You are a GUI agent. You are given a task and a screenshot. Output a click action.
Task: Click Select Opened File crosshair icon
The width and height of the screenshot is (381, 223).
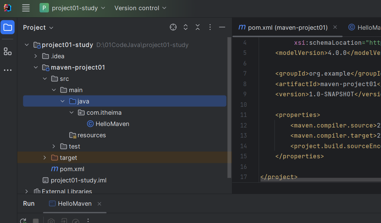[173, 27]
